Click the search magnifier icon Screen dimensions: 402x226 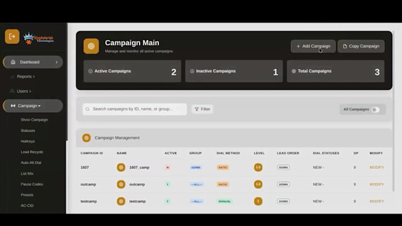87,109
